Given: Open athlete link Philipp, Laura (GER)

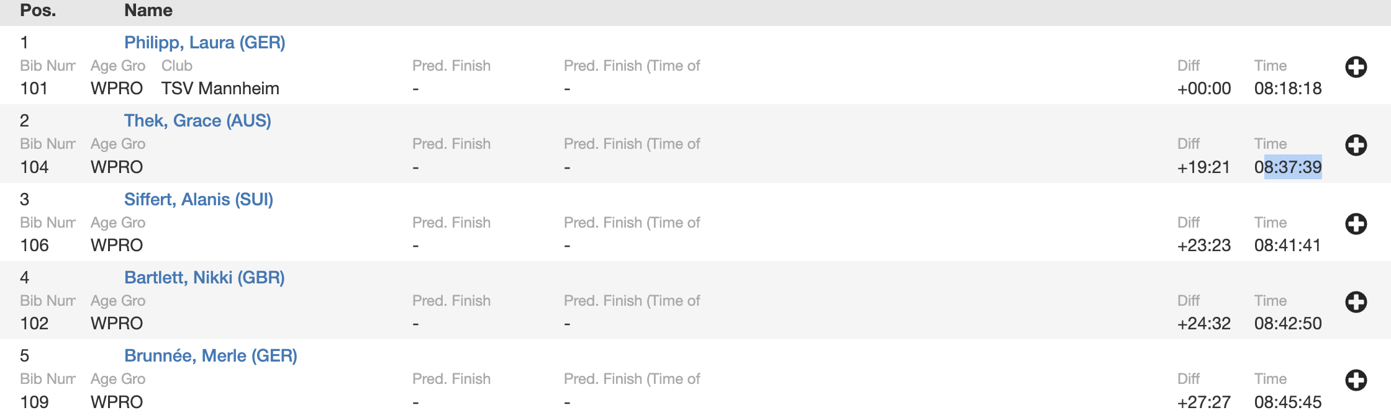Looking at the screenshot, I should pos(205,43).
